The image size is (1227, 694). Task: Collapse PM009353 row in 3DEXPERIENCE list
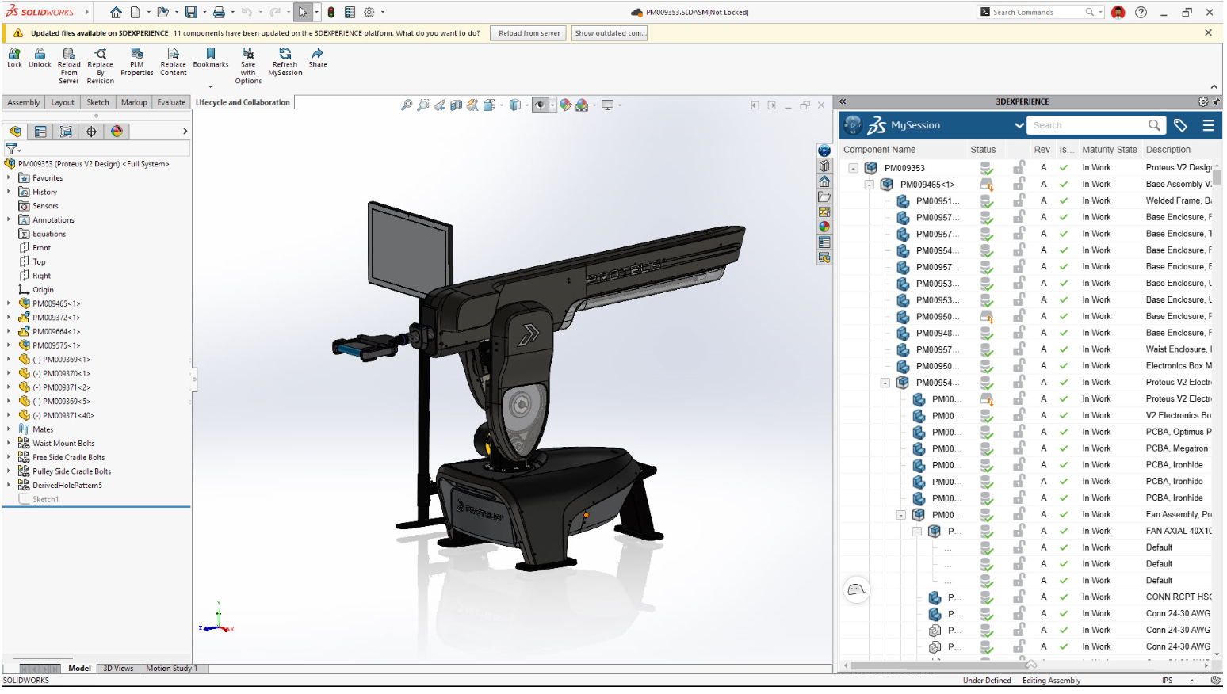(853, 168)
